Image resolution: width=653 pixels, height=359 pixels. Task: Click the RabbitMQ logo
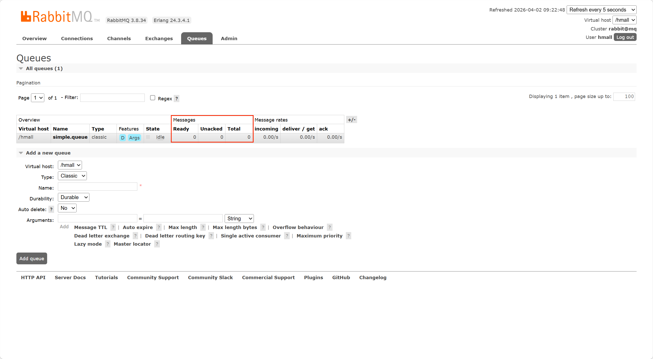point(57,17)
